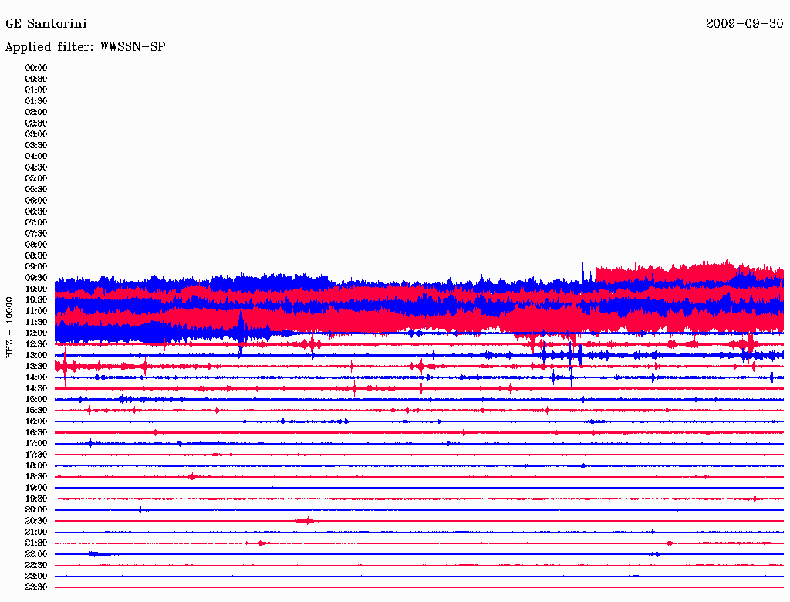Select the 09:00 time label
The height and width of the screenshot is (602, 790).
tap(36, 267)
